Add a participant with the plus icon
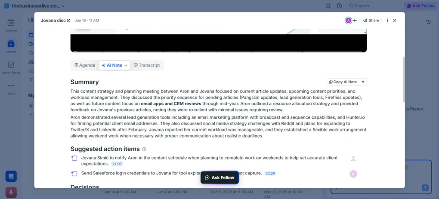 [x=355, y=21]
